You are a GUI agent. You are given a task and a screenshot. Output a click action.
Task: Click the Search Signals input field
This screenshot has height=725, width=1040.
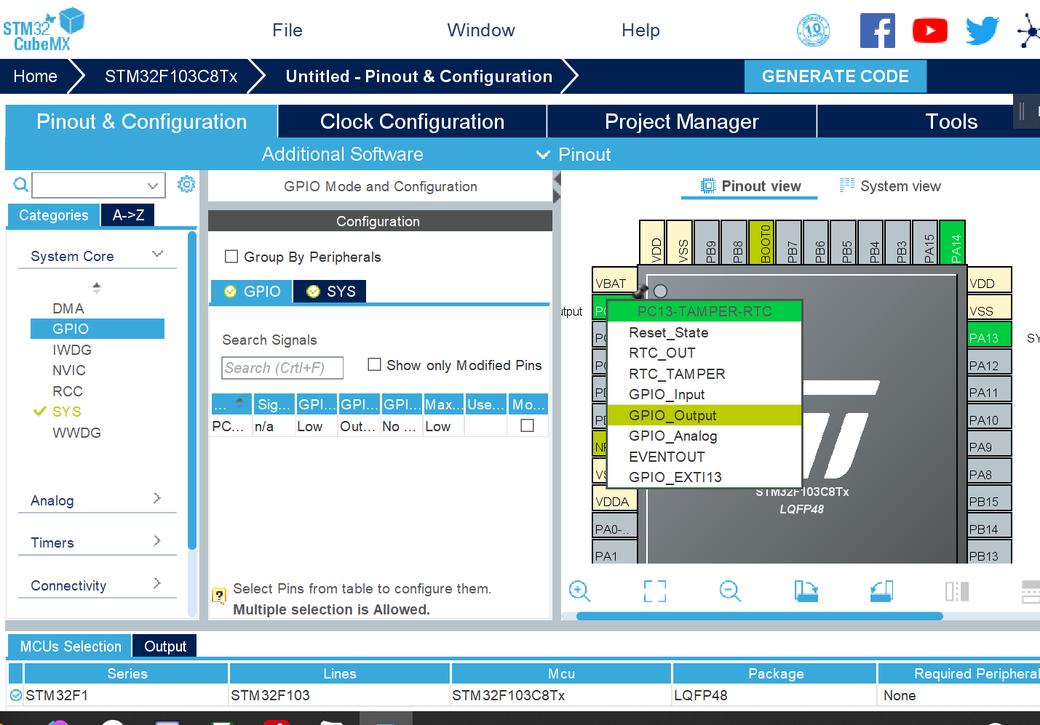(282, 368)
